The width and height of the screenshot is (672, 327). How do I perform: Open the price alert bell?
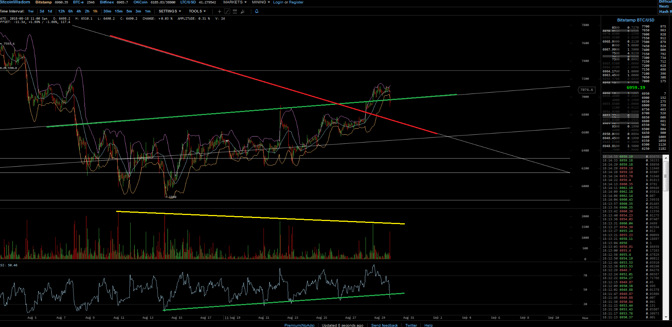[x=257, y=11]
